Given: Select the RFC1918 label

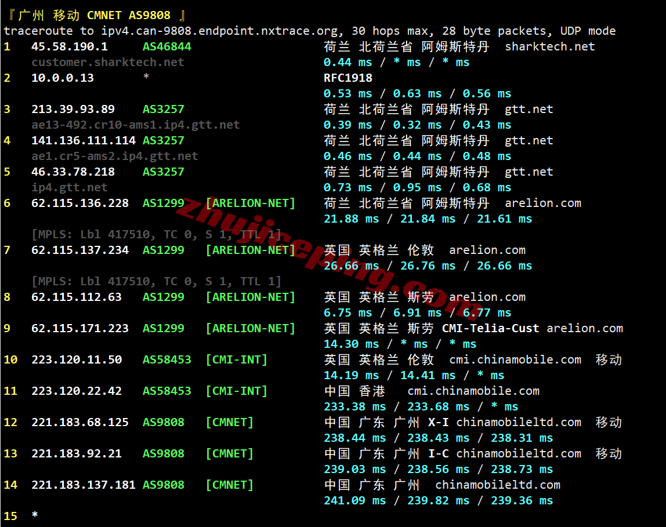Looking at the screenshot, I should 348,78.
